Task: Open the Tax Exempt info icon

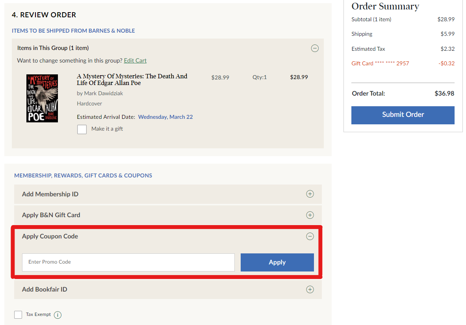Action: pos(58,315)
